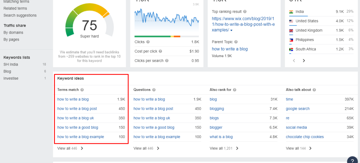Screen dimensions: 360x163
Task: Open Traffic share By pages
Action: point(11,39)
